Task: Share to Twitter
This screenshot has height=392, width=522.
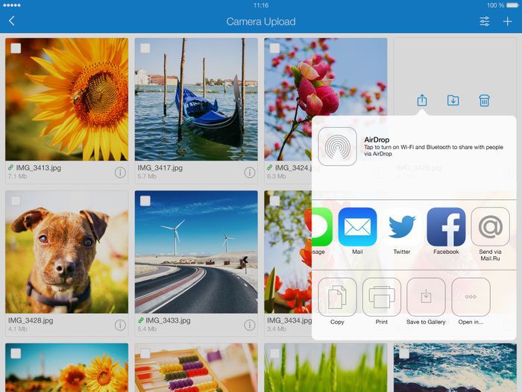Action: tap(402, 227)
